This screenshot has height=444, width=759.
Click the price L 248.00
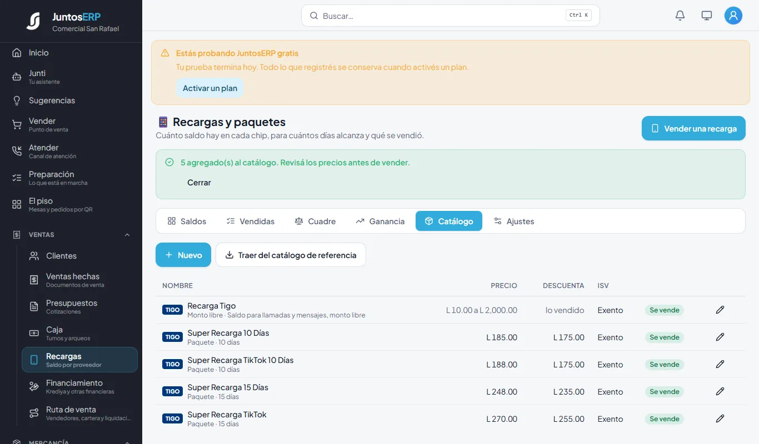[x=502, y=392]
